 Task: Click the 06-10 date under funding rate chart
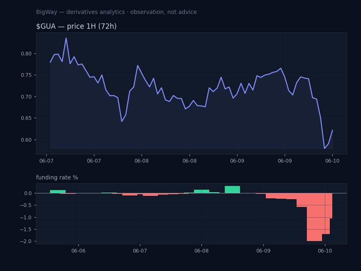pyautogui.click(x=325, y=251)
